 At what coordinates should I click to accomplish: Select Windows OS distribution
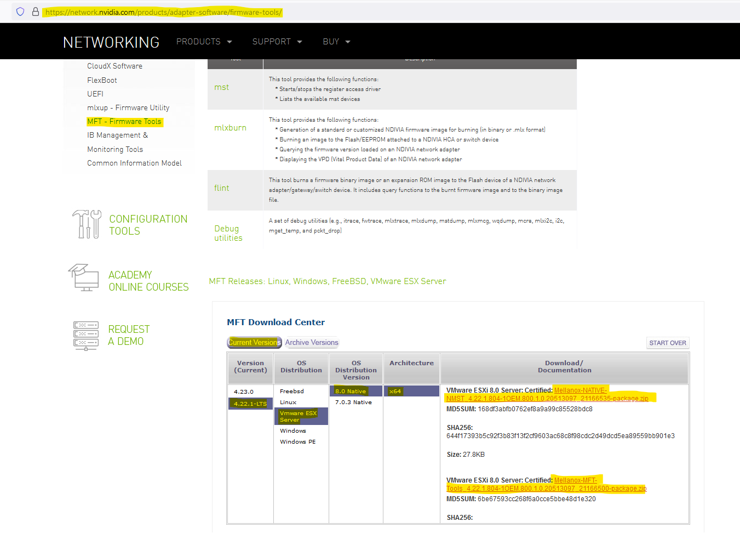click(293, 430)
